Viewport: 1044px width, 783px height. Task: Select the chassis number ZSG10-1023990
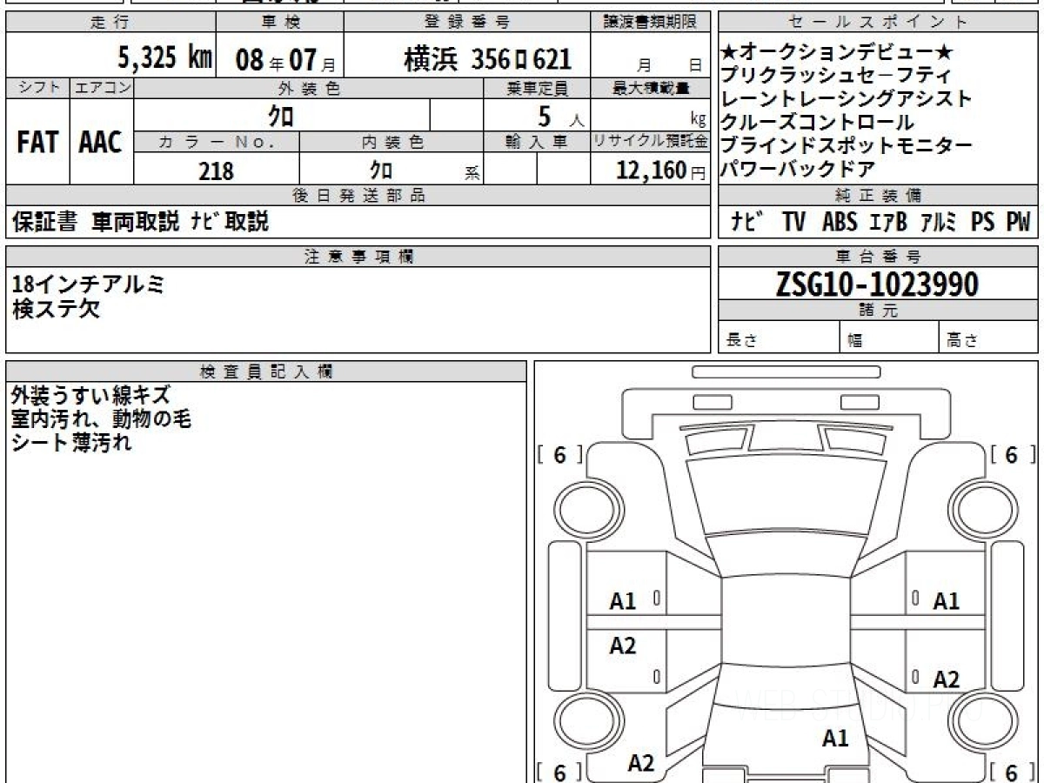pos(877,284)
